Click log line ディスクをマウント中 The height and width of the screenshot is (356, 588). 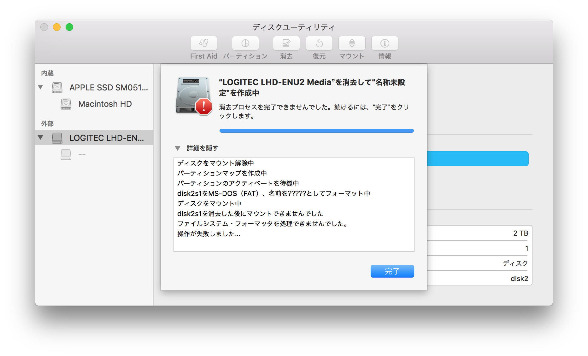209,204
